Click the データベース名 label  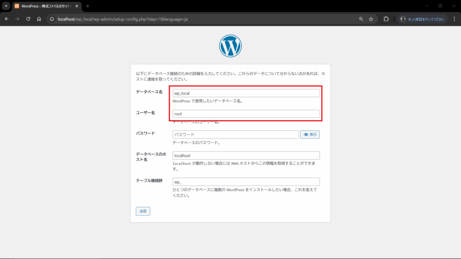point(149,92)
